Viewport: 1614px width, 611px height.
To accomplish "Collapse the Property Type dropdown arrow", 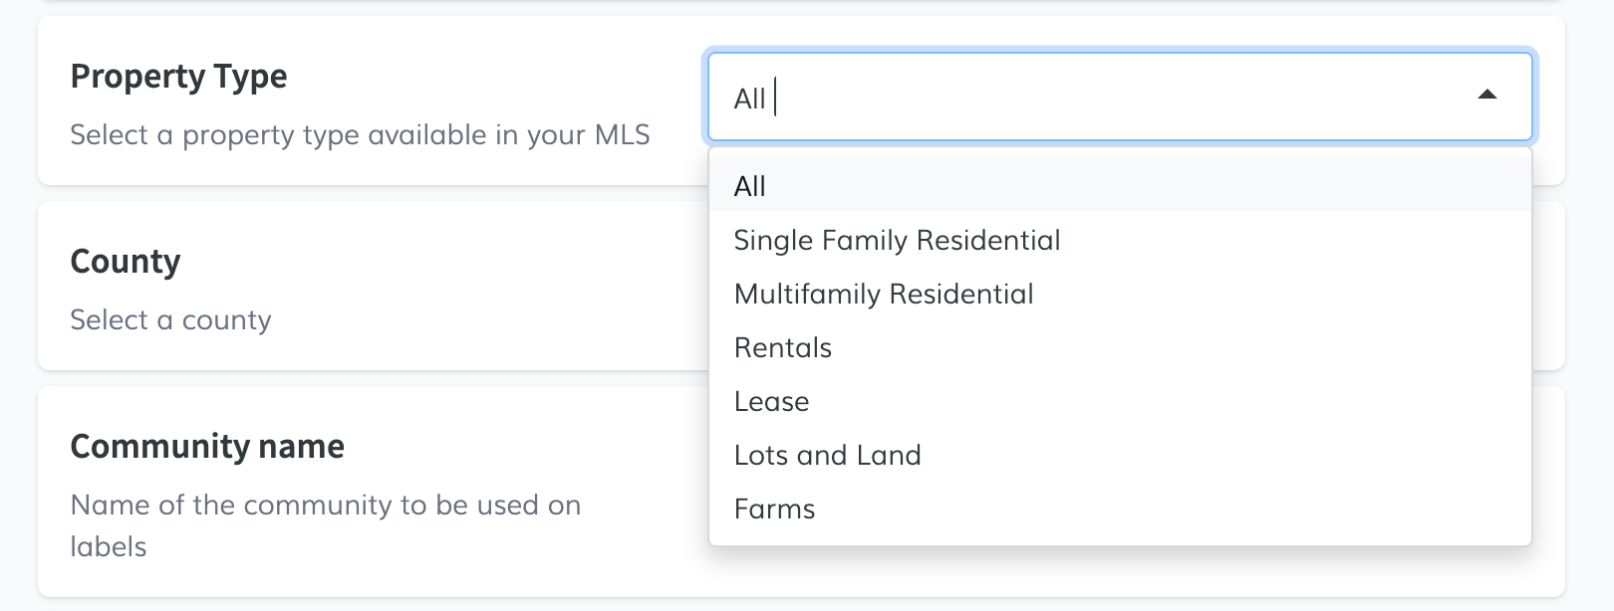I will pyautogui.click(x=1486, y=96).
